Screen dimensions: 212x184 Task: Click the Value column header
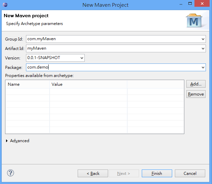tap(88, 84)
